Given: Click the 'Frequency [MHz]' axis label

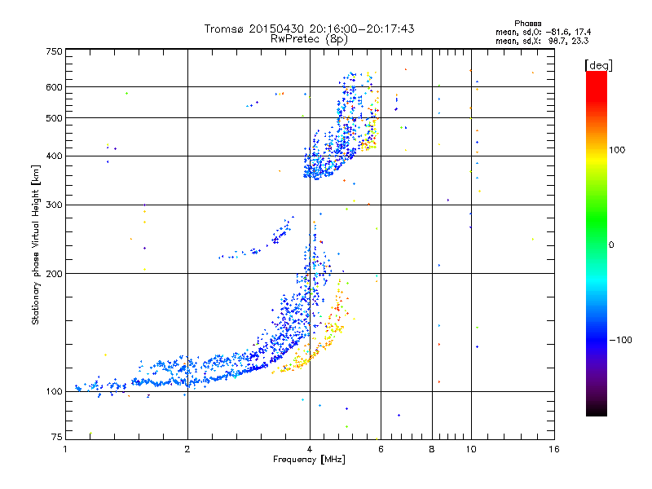Looking at the screenshot, I should pyautogui.click(x=309, y=460).
